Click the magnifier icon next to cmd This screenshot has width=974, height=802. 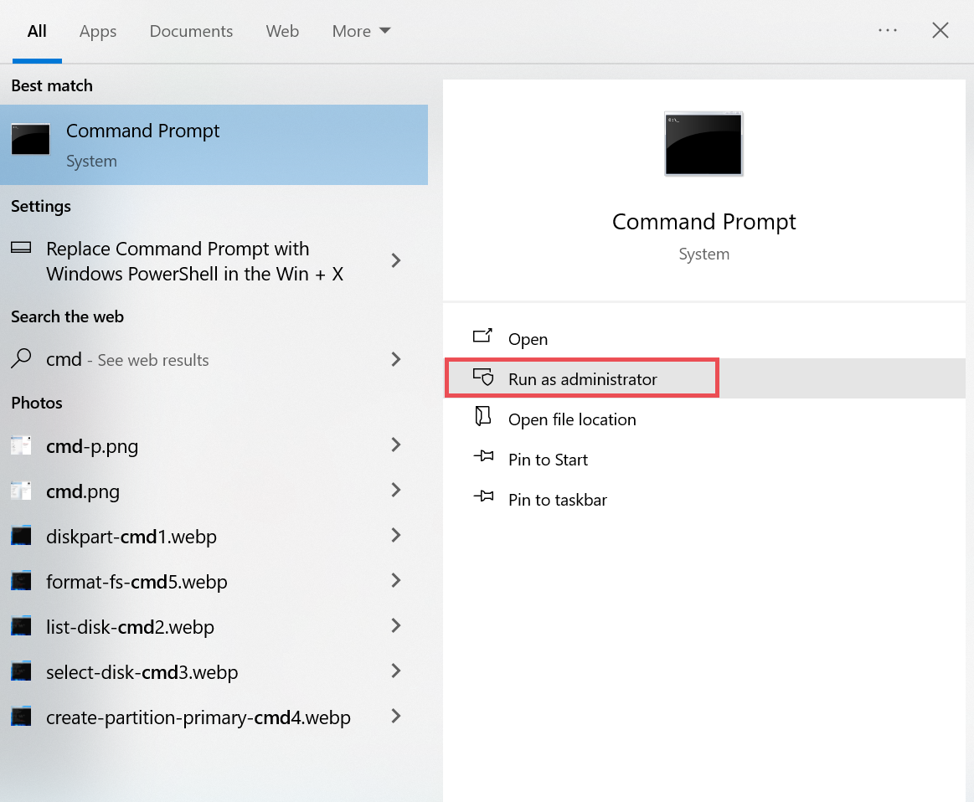point(21,358)
